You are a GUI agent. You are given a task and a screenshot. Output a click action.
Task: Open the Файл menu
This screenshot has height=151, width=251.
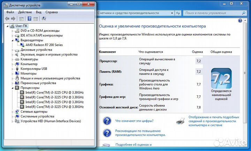pyautogui.click(x=10, y=12)
